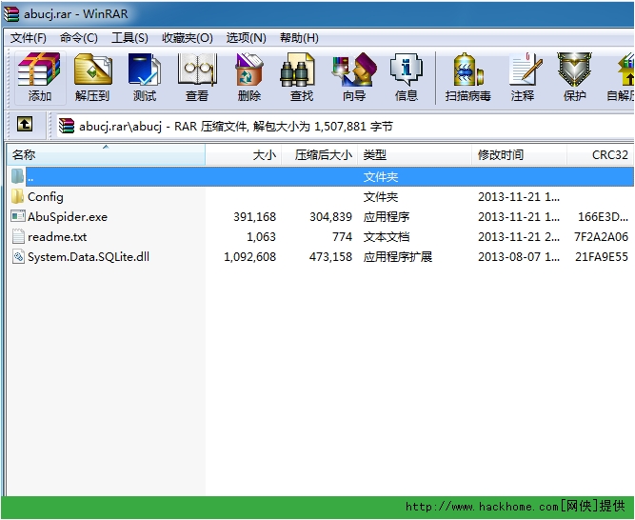Click the AbuSpider.exe file icon
Image resolution: width=635 pixels, height=520 pixels.
[x=18, y=216]
